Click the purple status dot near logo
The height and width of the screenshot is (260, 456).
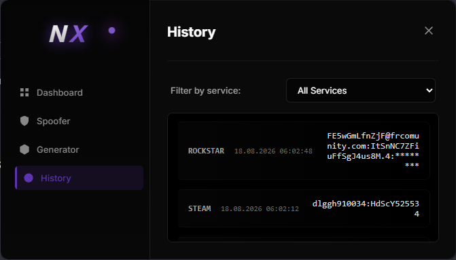click(x=112, y=31)
